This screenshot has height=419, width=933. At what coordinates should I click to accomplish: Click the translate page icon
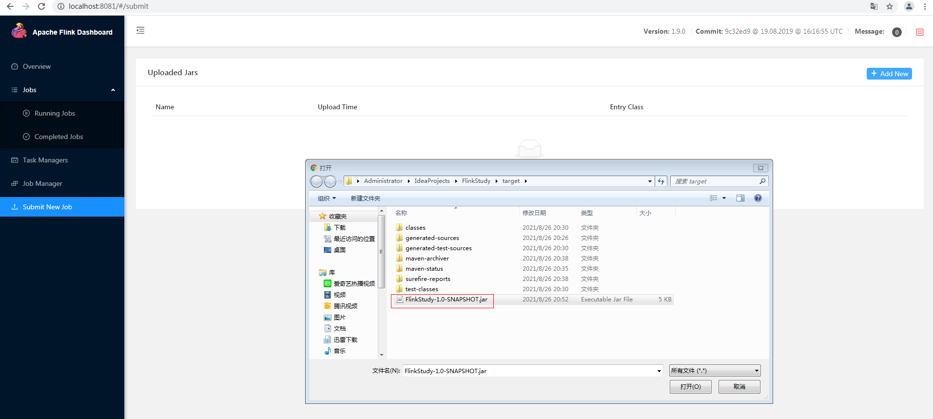(x=874, y=6)
